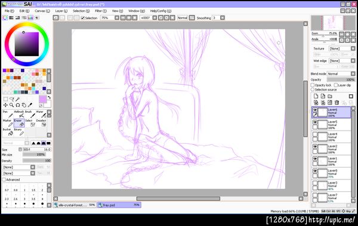358x226 pixels.
Task: Select the Brush tool
Action: point(30,114)
